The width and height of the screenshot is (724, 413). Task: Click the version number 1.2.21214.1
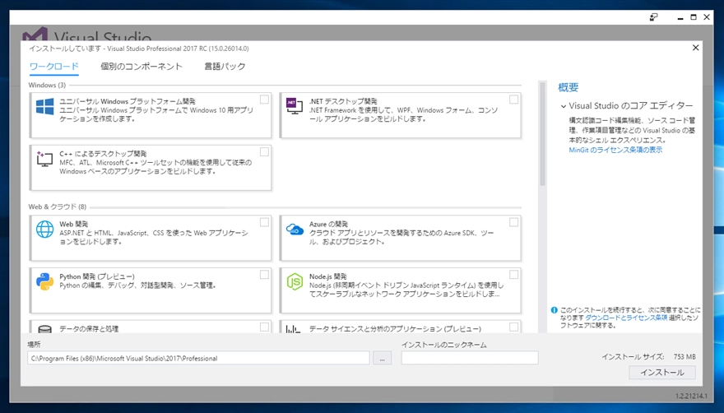[691, 396]
